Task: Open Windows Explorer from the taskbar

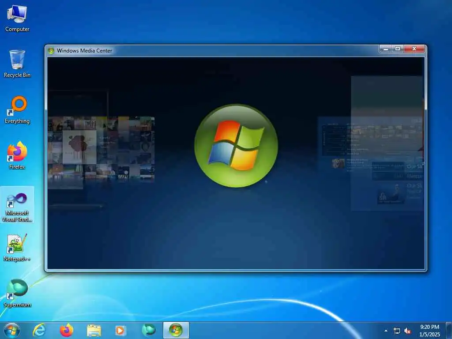Action: [94, 331]
